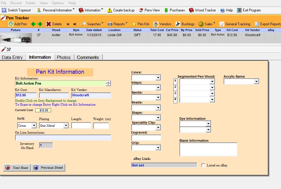Open the Pen Kits star icon
This screenshot has width=281, height=189.
pos(133,24)
